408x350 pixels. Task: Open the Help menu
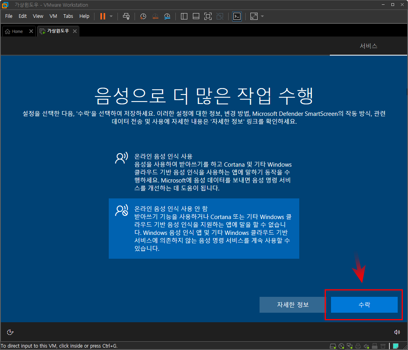click(84, 16)
